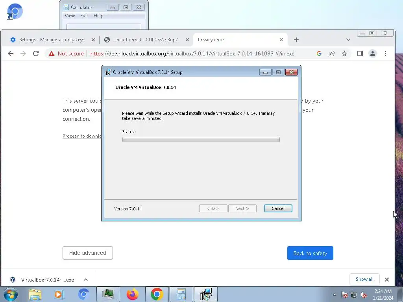
Task: Click the VirtualBox Setup title bar icon
Action: pyautogui.click(x=109, y=72)
